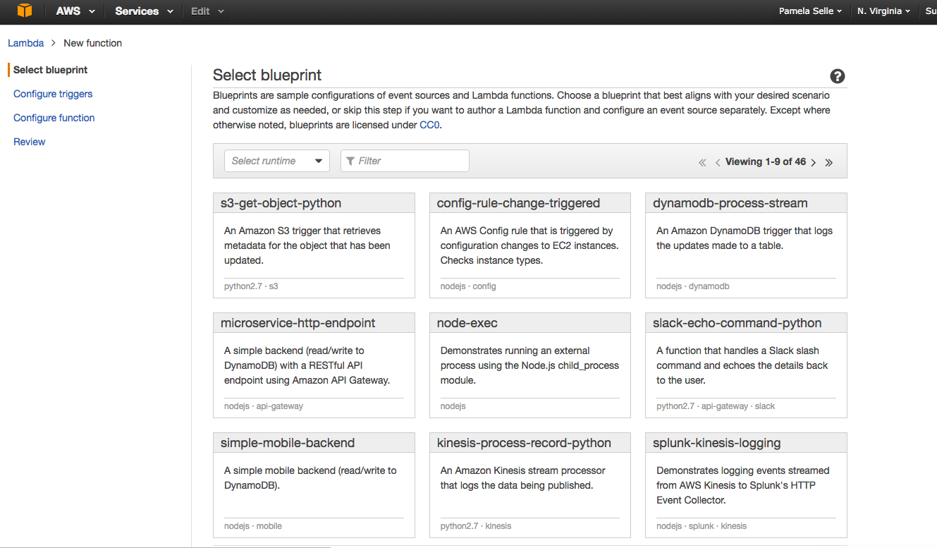Click the 'nodejs · api-gateway' tags text
937x548 pixels.
(264, 406)
